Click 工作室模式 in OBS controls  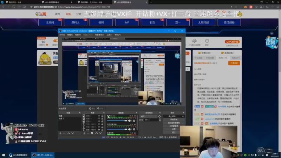click(x=174, y=126)
